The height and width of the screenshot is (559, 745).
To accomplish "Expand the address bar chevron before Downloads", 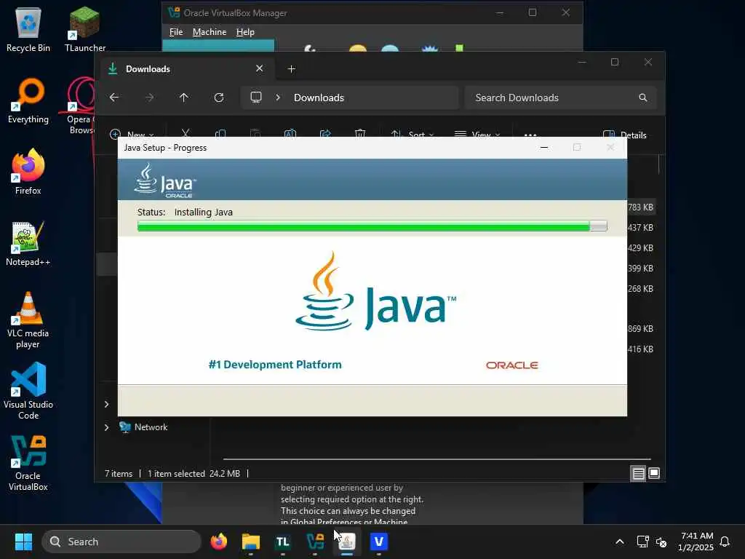I will pyautogui.click(x=278, y=98).
